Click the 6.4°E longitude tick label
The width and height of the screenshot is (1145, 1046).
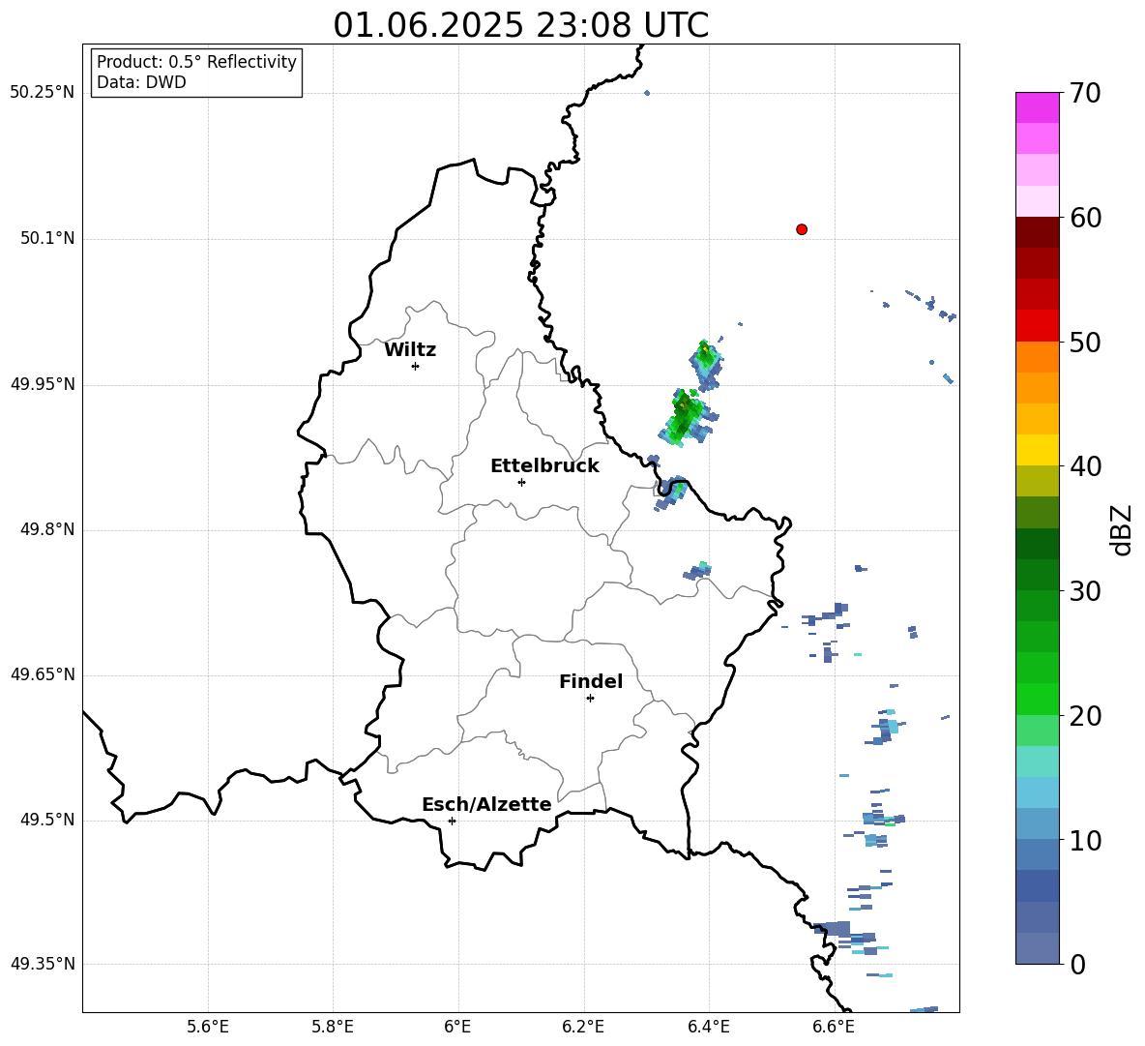[x=708, y=1027]
